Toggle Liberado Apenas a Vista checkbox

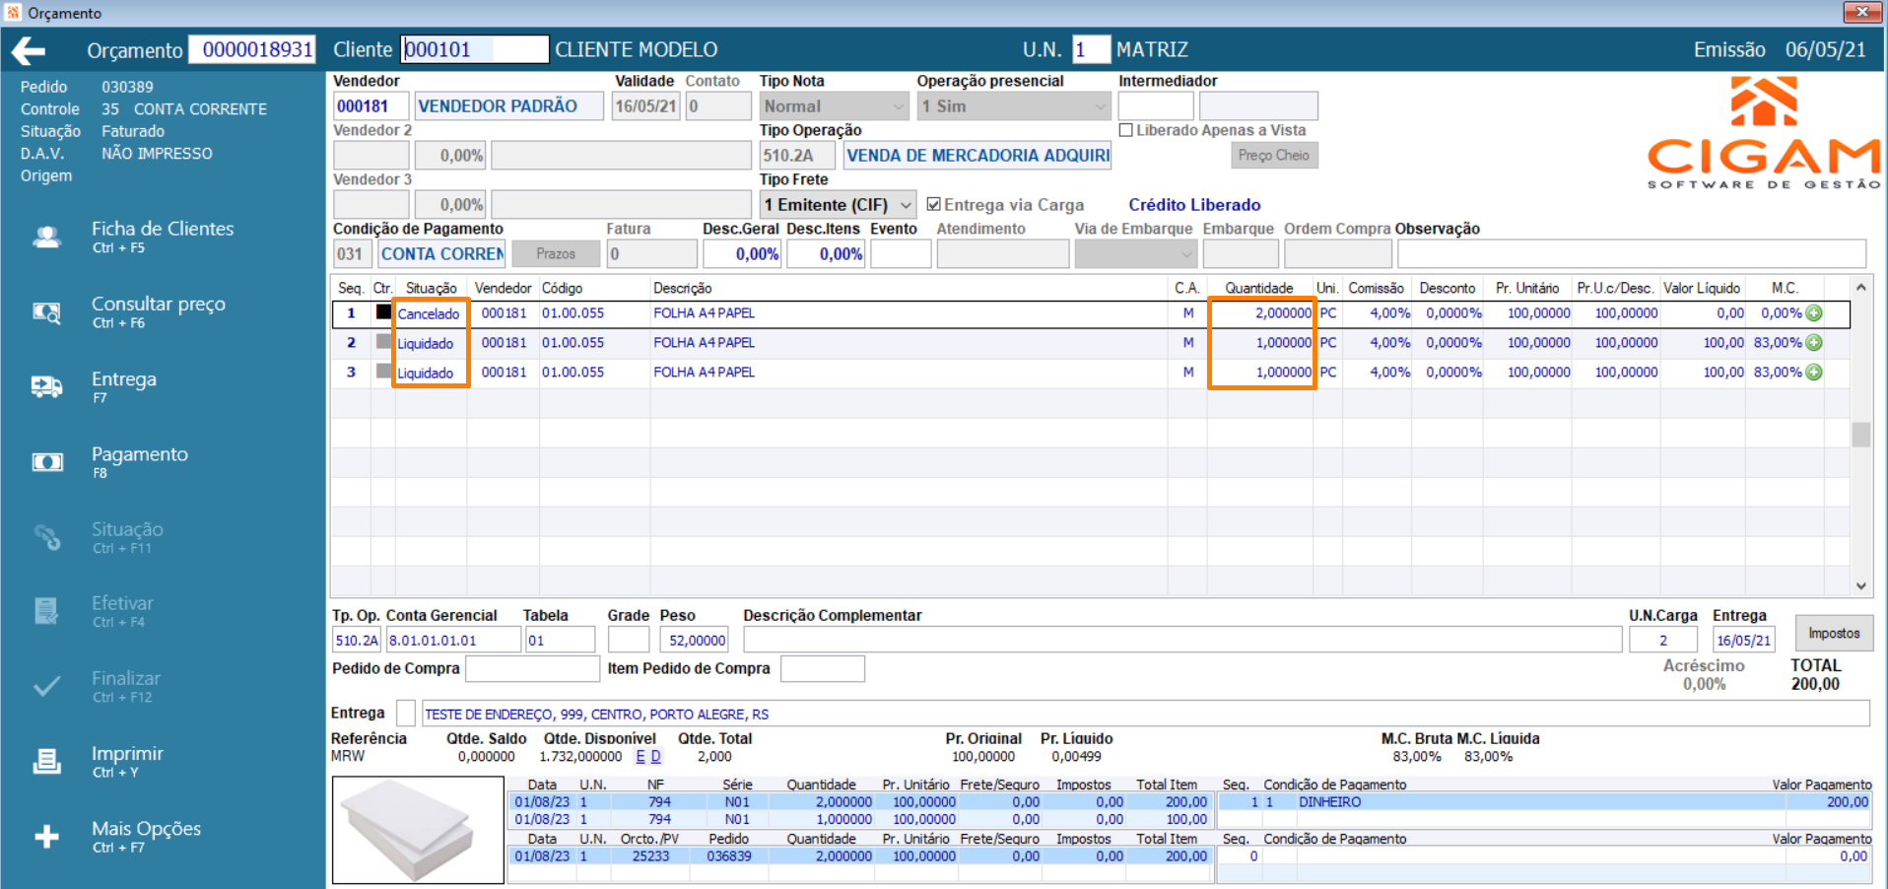pyautogui.click(x=1126, y=130)
